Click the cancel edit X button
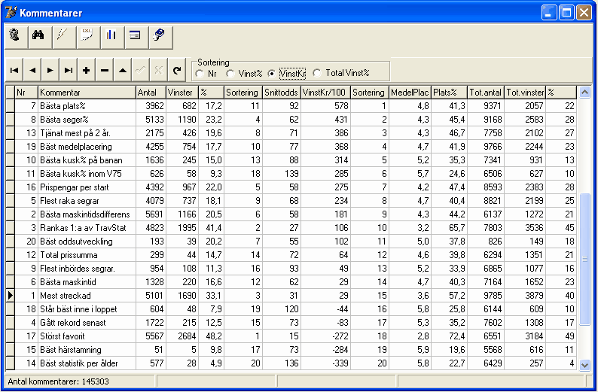This screenshot has height=392, width=598. [x=158, y=70]
